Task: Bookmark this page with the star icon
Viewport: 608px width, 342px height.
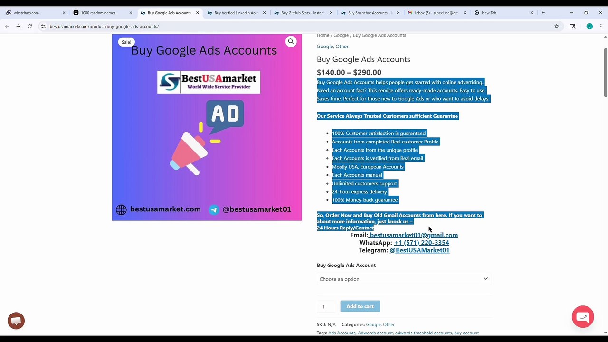Action: (557, 26)
